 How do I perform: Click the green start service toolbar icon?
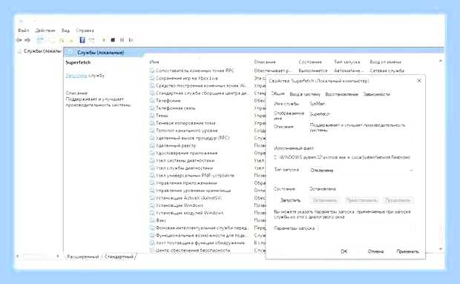104,40
